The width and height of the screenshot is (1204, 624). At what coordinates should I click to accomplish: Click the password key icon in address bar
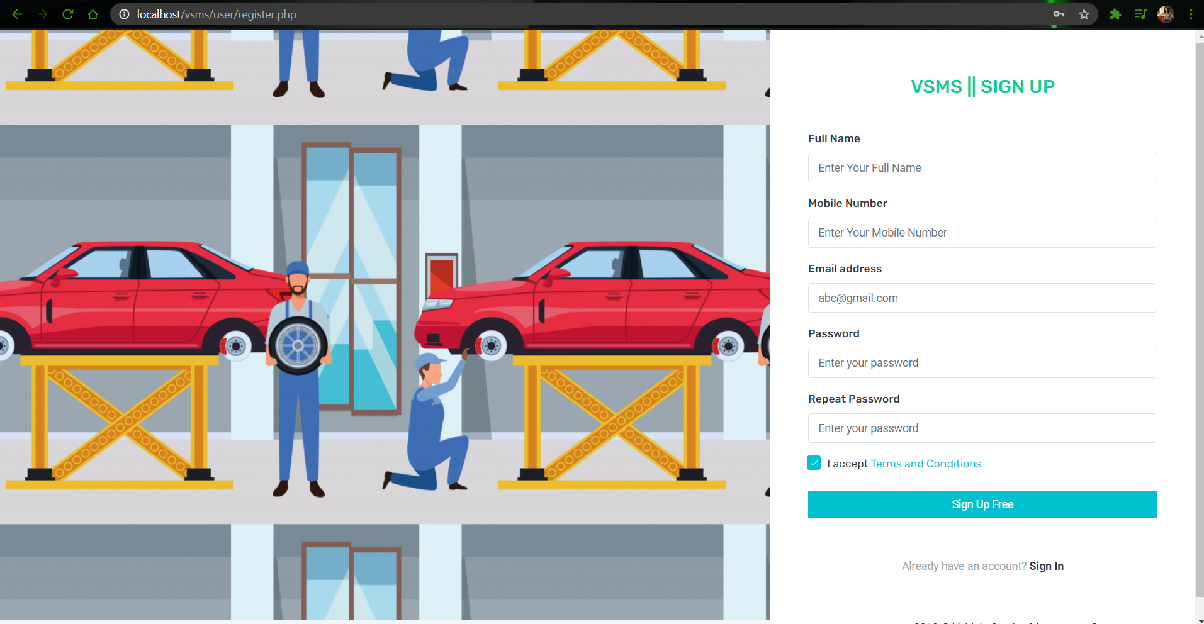click(1059, 14)
